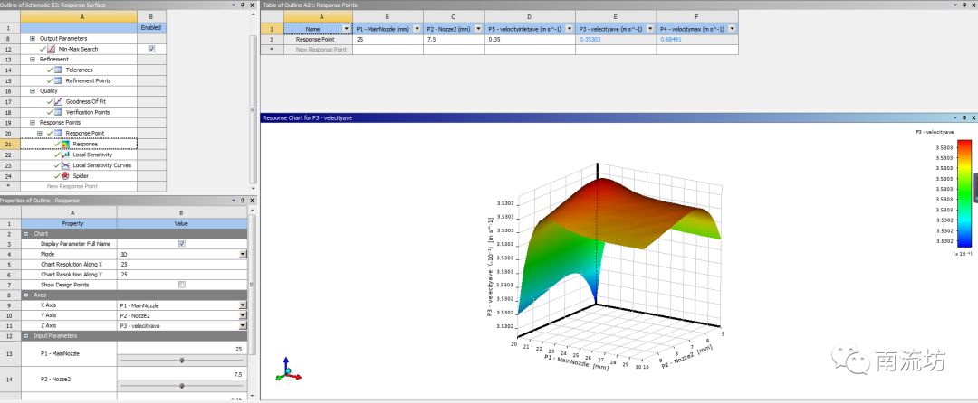Open the chart Mode dropdown
The image size is (978, 403).
(x=243, y=255)
